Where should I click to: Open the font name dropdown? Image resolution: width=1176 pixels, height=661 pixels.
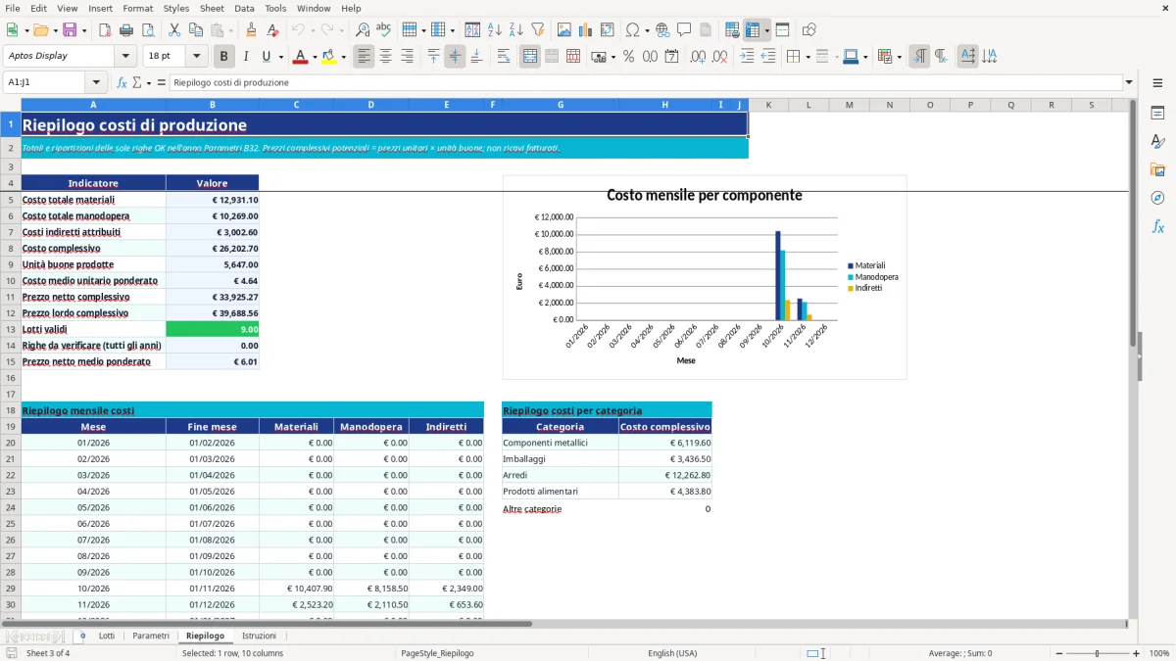click(x=125, y=57)
